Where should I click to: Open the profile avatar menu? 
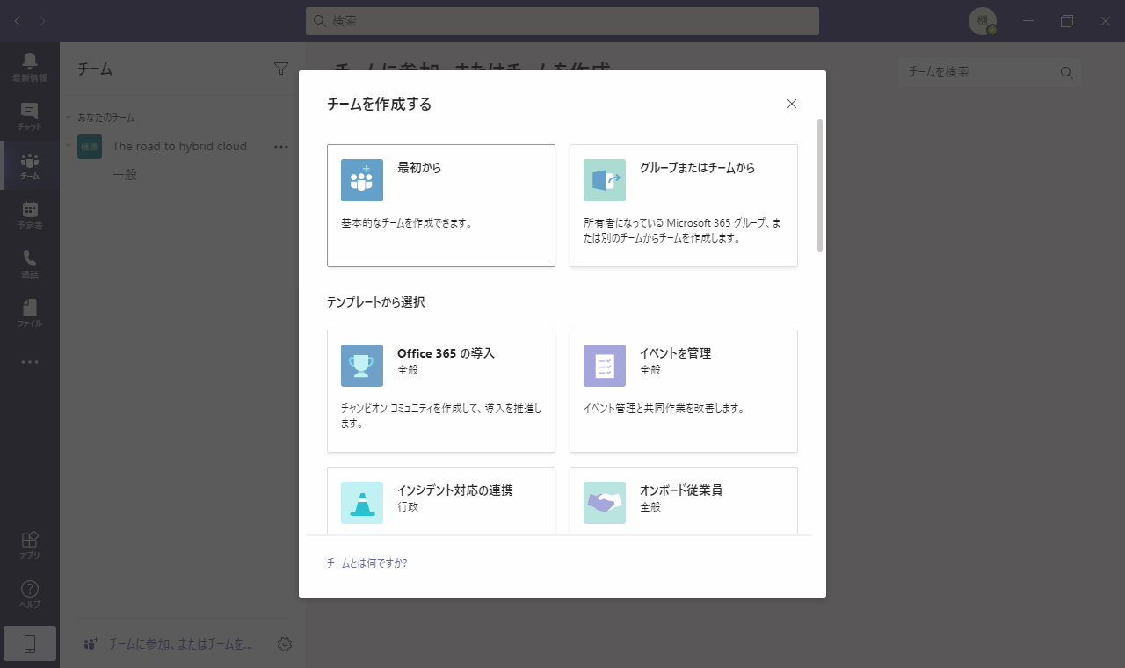(983, 21)
